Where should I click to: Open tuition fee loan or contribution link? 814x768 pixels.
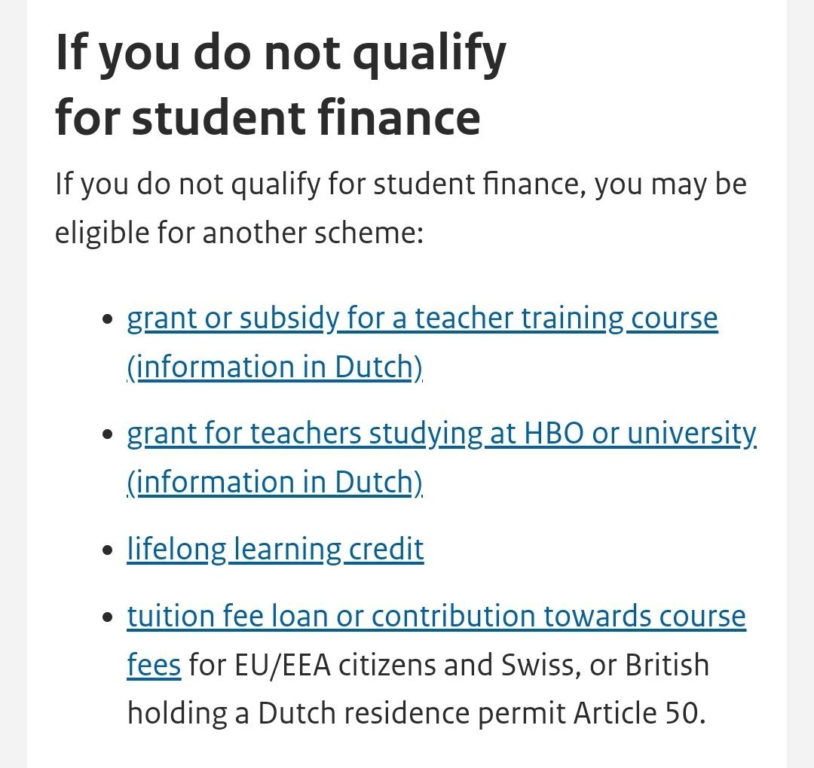(x=436, y=617)
